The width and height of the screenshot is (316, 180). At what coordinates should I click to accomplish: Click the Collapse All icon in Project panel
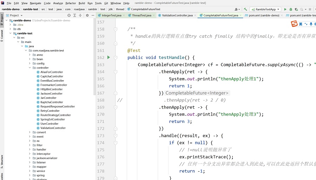(x=80, y=15)
